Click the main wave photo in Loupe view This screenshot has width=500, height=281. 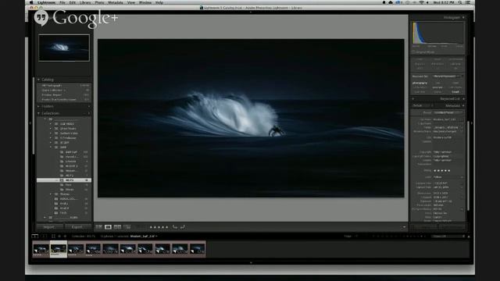pos(251,118)
